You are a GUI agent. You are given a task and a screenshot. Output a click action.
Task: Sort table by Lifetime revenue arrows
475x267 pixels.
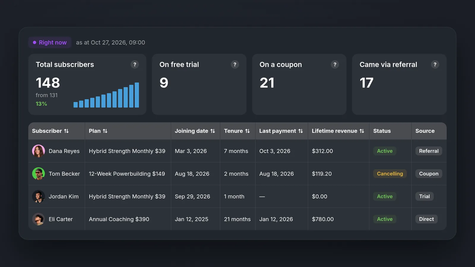(x=362, y=131)
